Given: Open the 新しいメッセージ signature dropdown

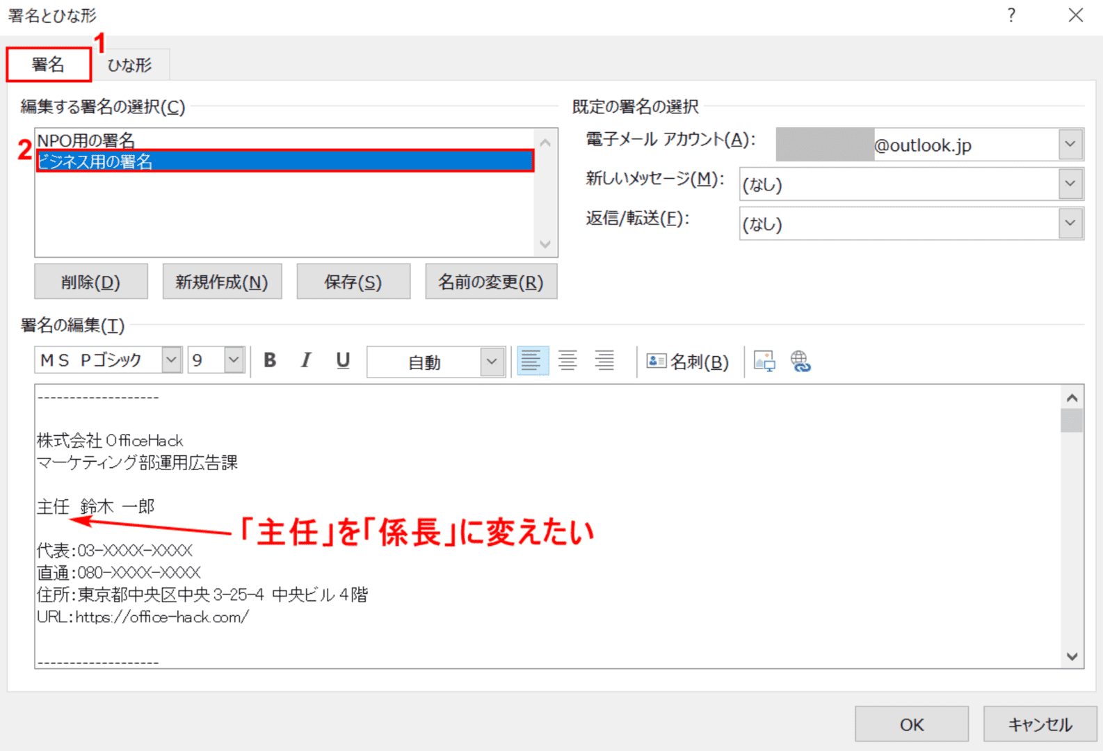Looking at the screenshot, I should click(1070, 184).
